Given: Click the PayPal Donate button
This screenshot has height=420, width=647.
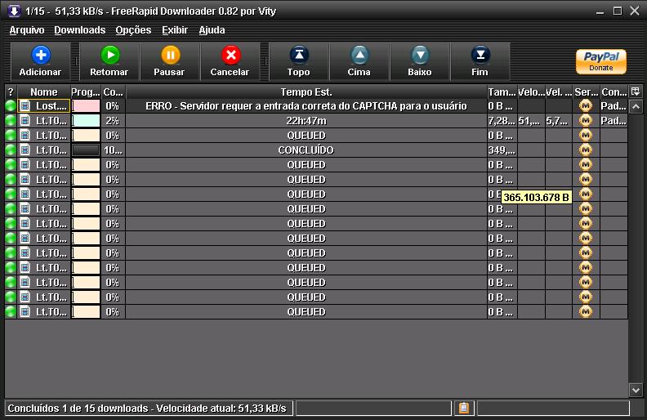Looking at the screenshot, I should tap(600, 61).
